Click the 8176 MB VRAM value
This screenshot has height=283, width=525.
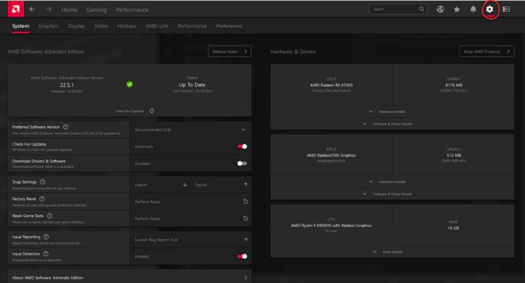[x=454, y=85]
